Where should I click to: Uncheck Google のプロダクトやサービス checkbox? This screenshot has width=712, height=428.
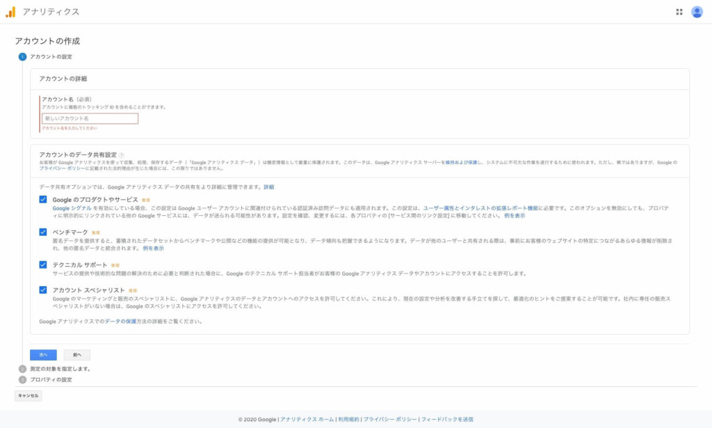point(43,200)
